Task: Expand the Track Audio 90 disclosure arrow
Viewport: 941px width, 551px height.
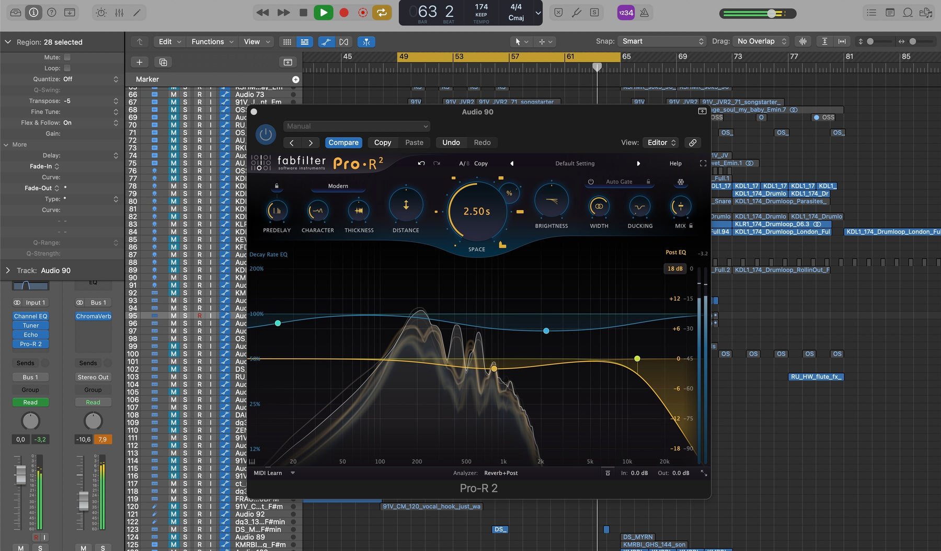Action: 8,270
